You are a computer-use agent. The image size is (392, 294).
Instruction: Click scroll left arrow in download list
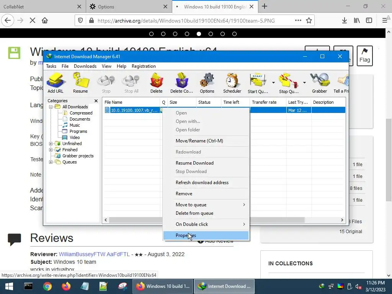point(106,220)
